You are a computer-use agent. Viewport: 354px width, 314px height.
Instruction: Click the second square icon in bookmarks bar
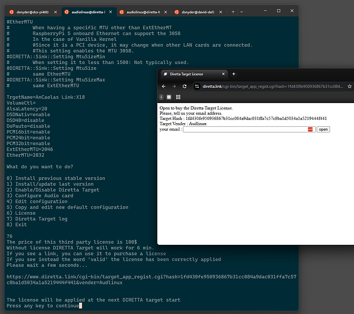(x=169, y=97)
